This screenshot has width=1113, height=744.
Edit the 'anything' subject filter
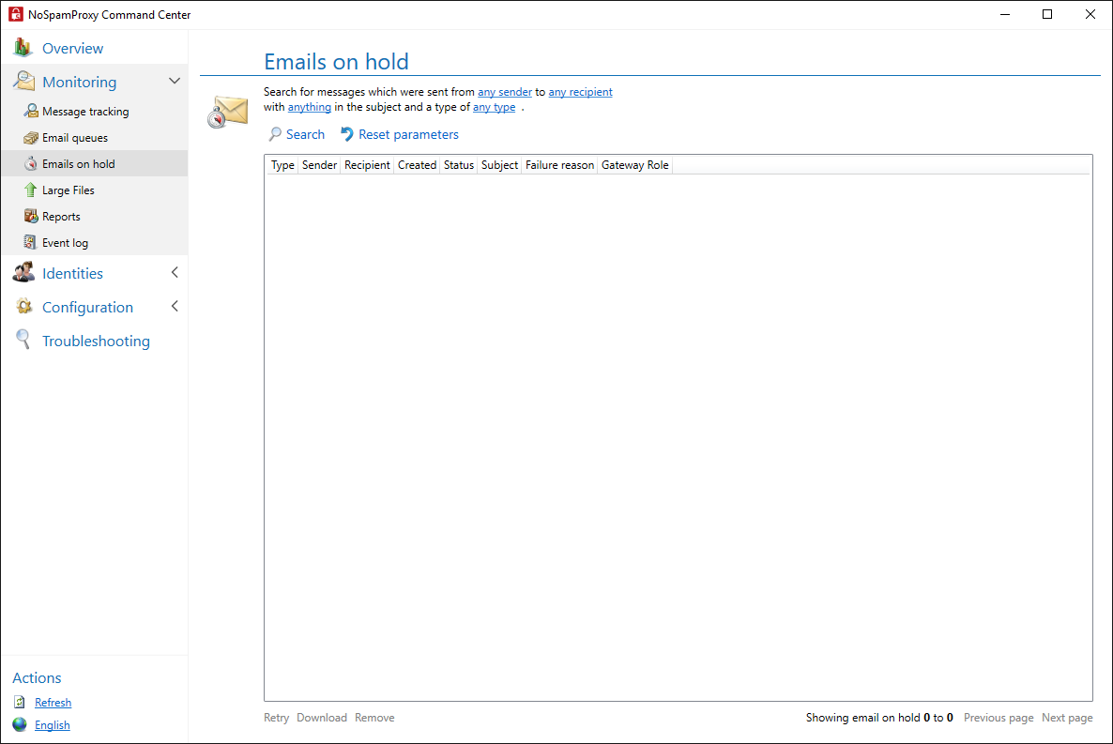coord(309,107)
